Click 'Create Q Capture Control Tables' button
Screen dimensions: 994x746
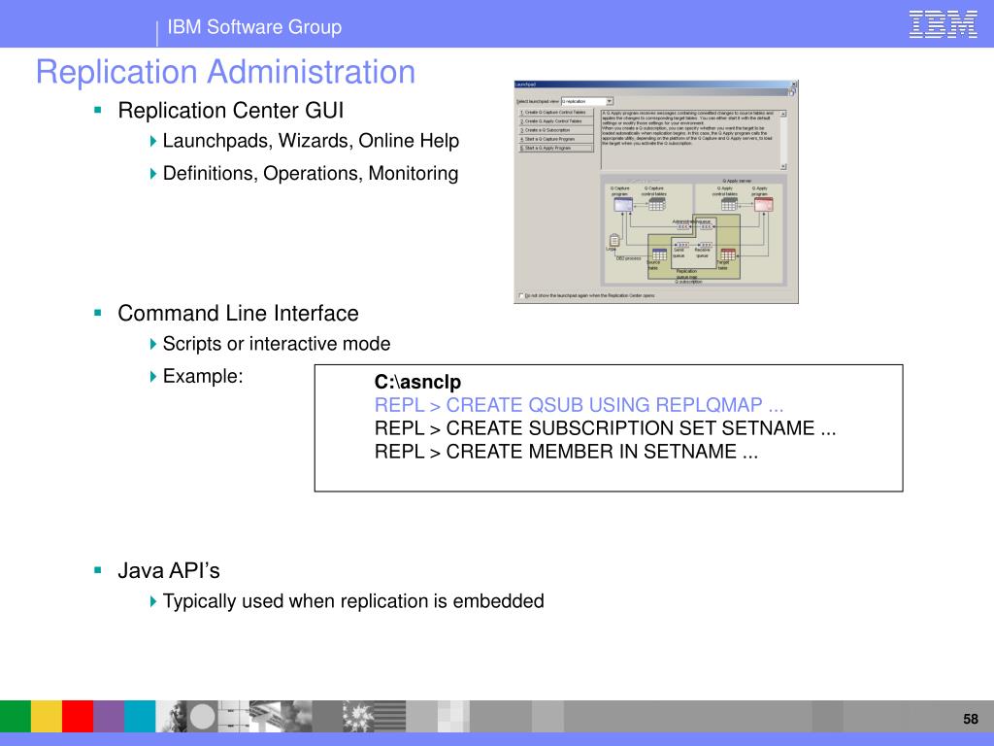tap(556, 113)
